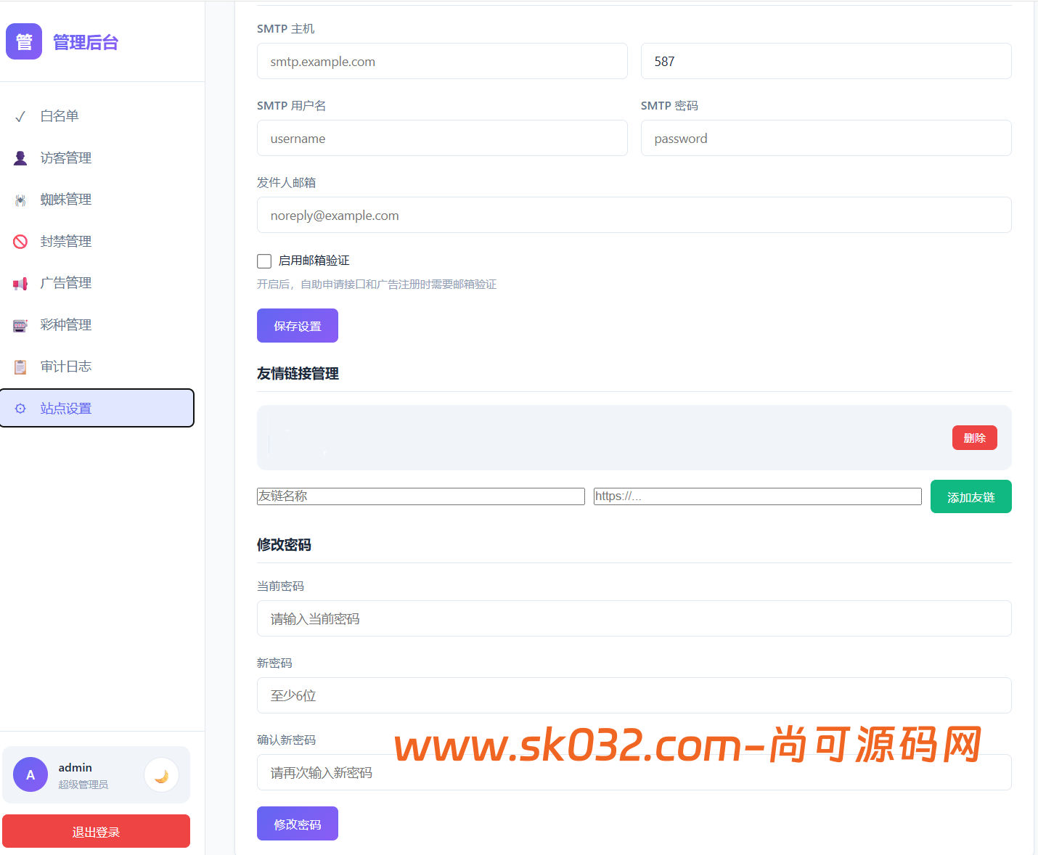Focus the 确认新密码 input field
The width and height of the screenshot is (1038, 855).
point(634,772)
